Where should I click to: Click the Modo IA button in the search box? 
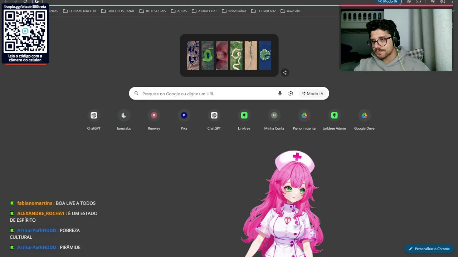coord(312,94)
